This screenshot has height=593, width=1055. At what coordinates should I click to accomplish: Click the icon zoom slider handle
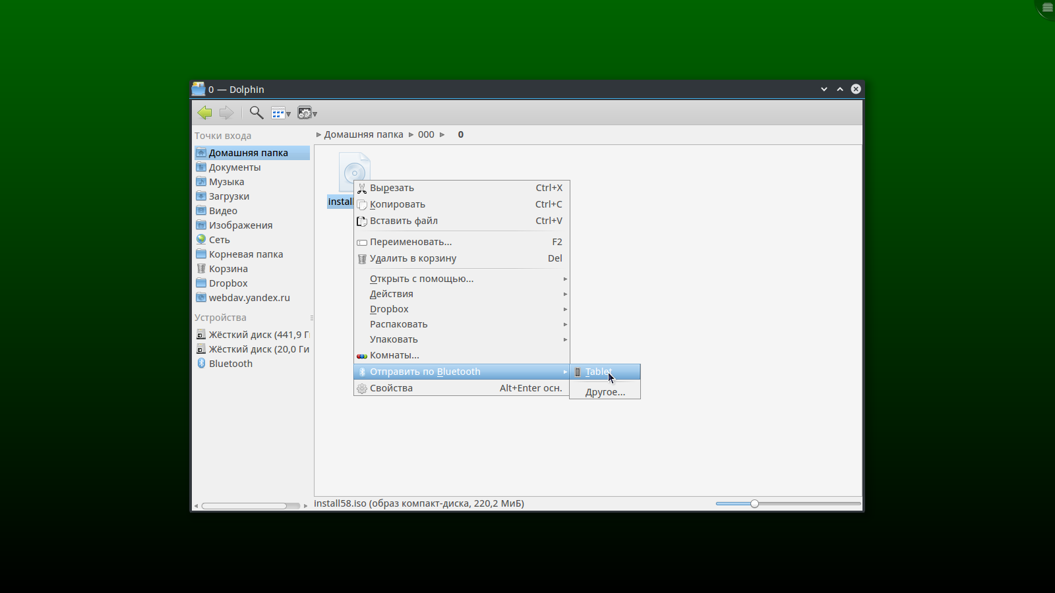754,503
